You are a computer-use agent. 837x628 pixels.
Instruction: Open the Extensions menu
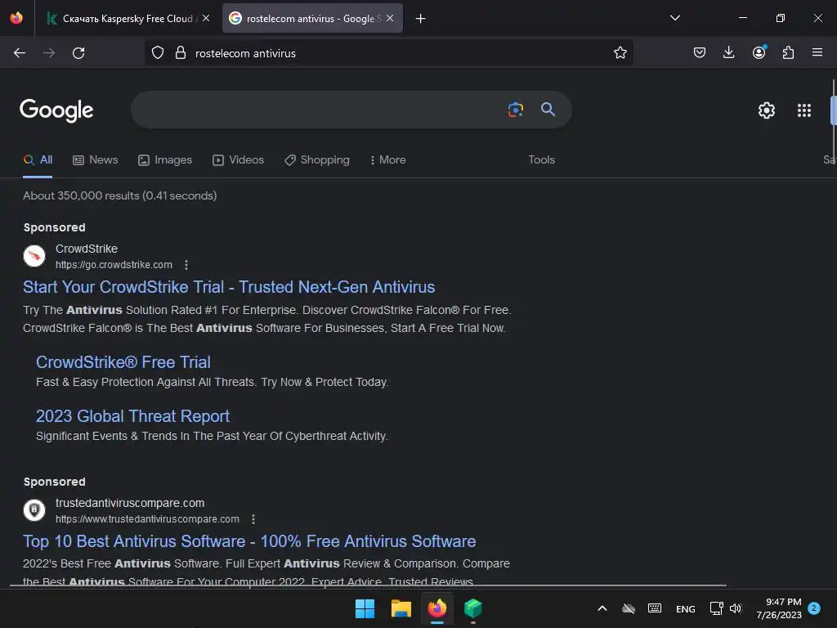(x=788, y=53)
